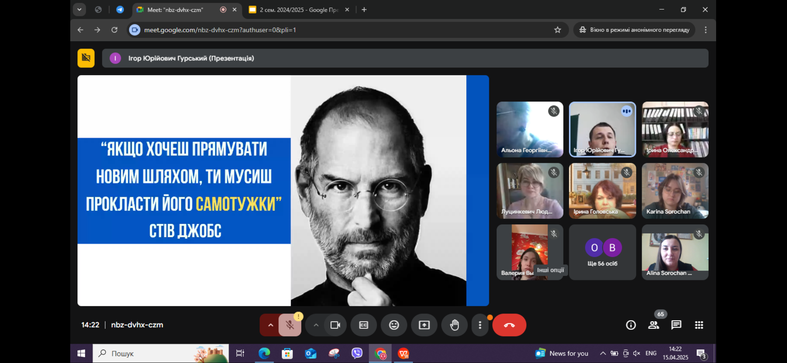
Task: Click the present screen icon
Action: [x=424, y=325]
